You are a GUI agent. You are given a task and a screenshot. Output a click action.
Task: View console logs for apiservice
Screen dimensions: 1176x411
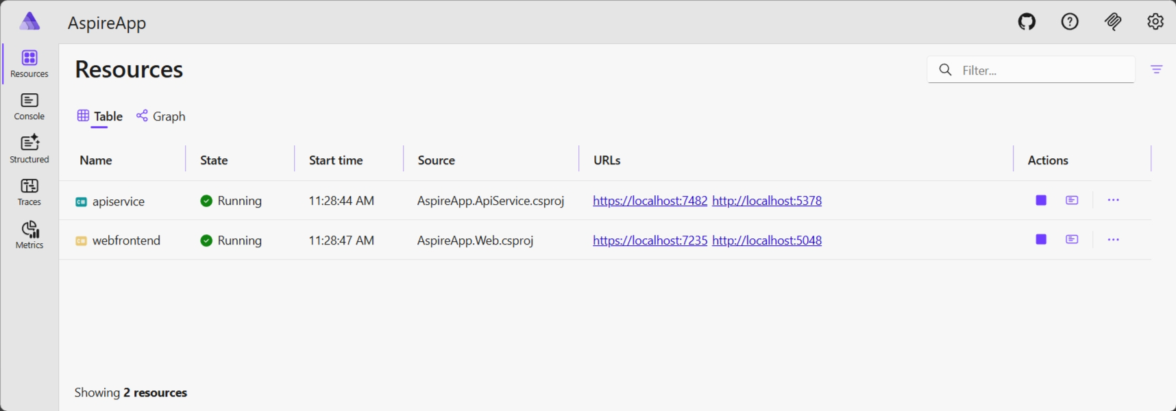click(1072, 200)
